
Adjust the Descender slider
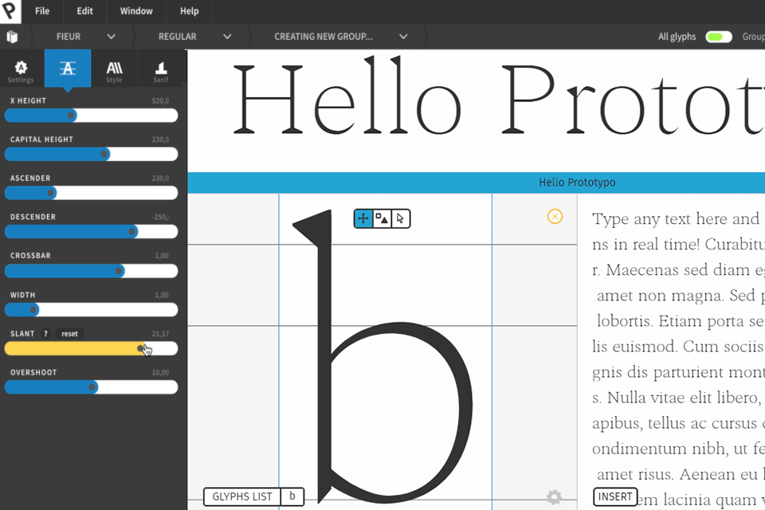pyautogui.click(x=91, y=232)
